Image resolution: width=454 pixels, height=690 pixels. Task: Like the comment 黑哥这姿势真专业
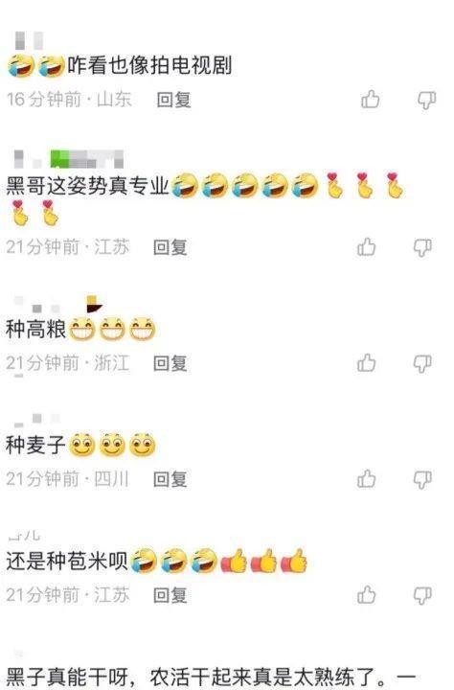[x=367, y=247]
